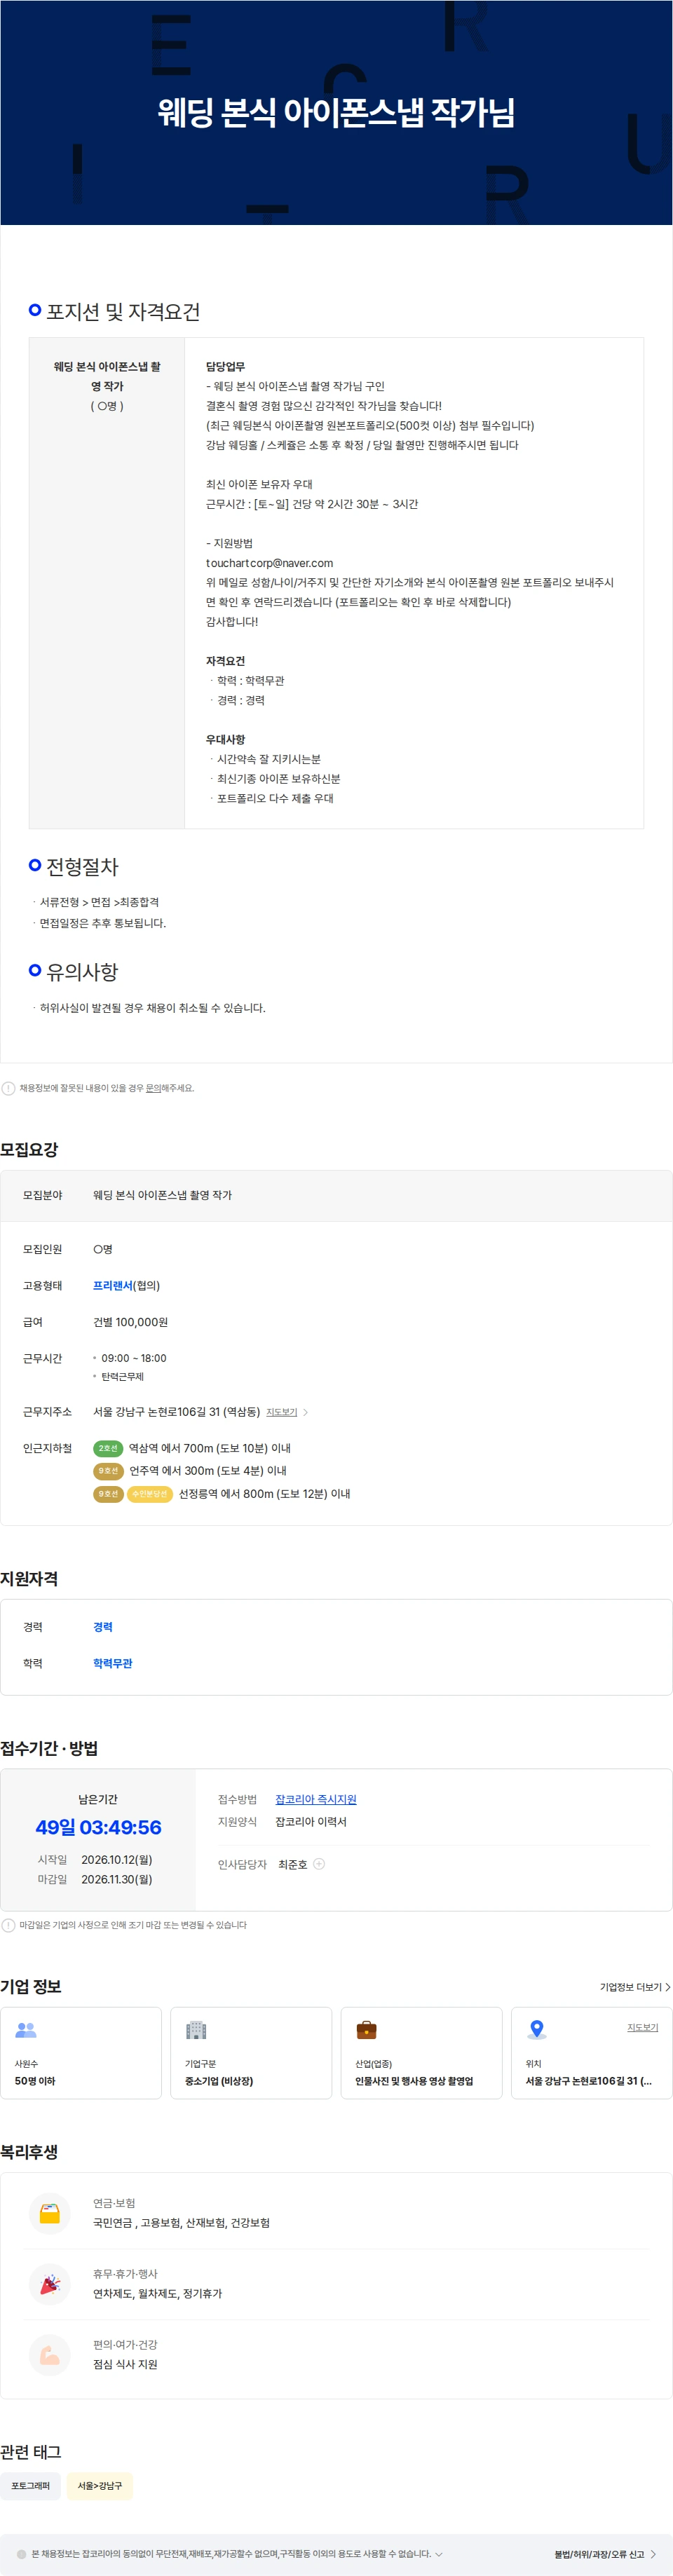Click the round icon before the copyright notice
The width and height of the screenshot is (673, 2576).
click(21, 2554)
